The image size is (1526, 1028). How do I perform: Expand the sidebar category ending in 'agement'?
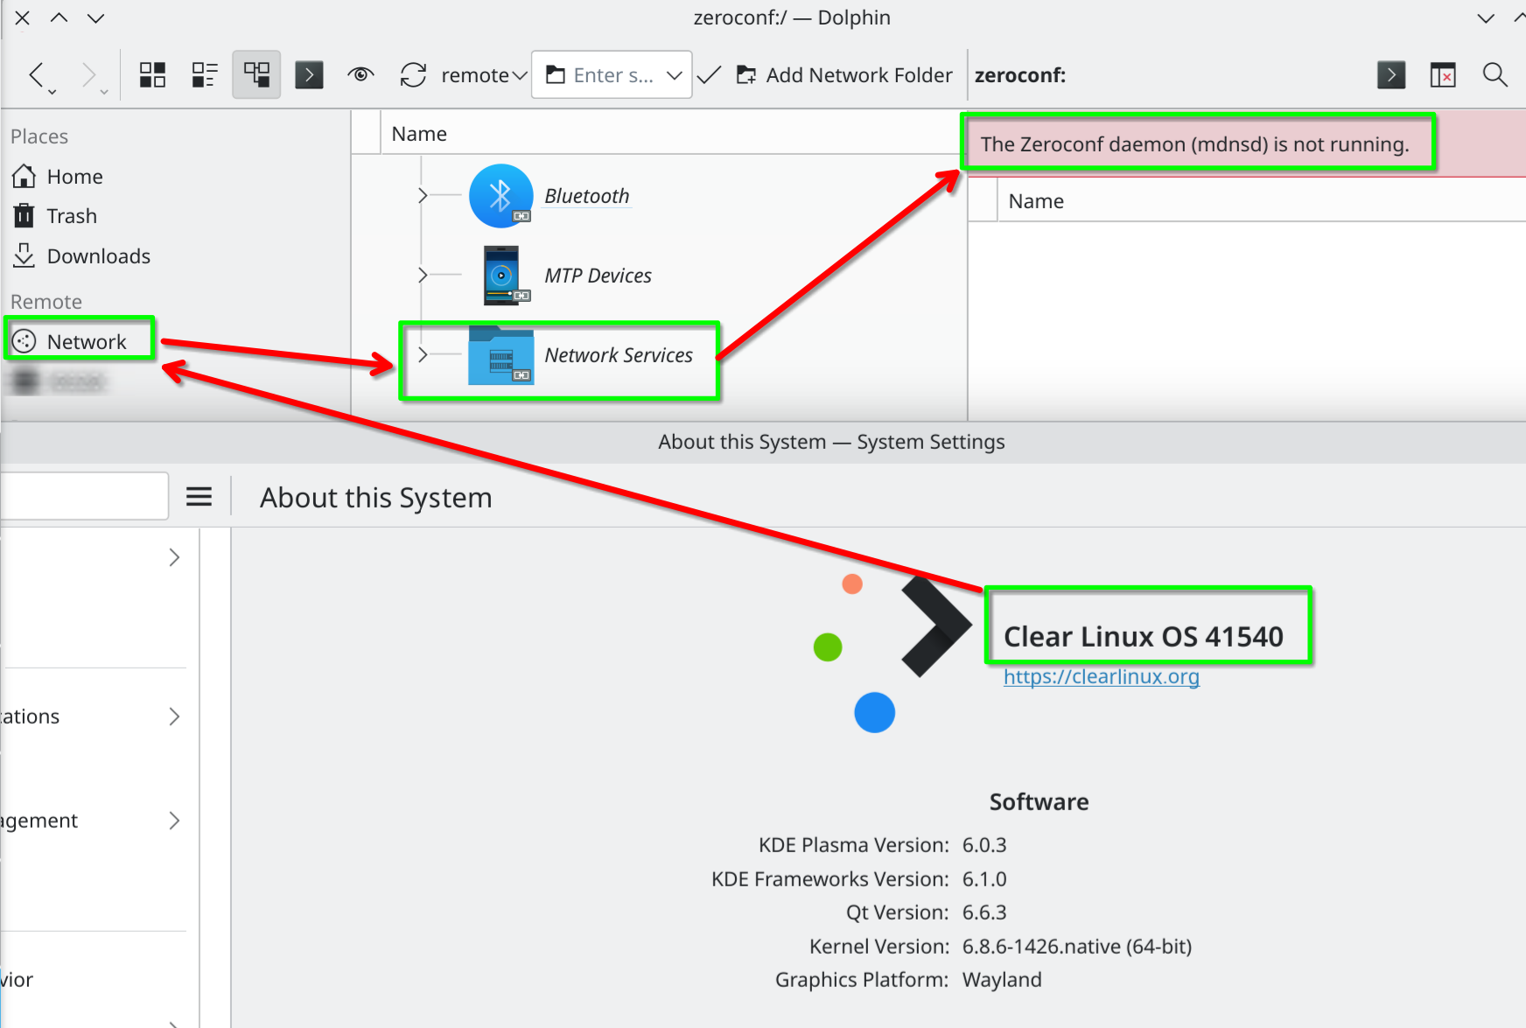tap(174, 821)
